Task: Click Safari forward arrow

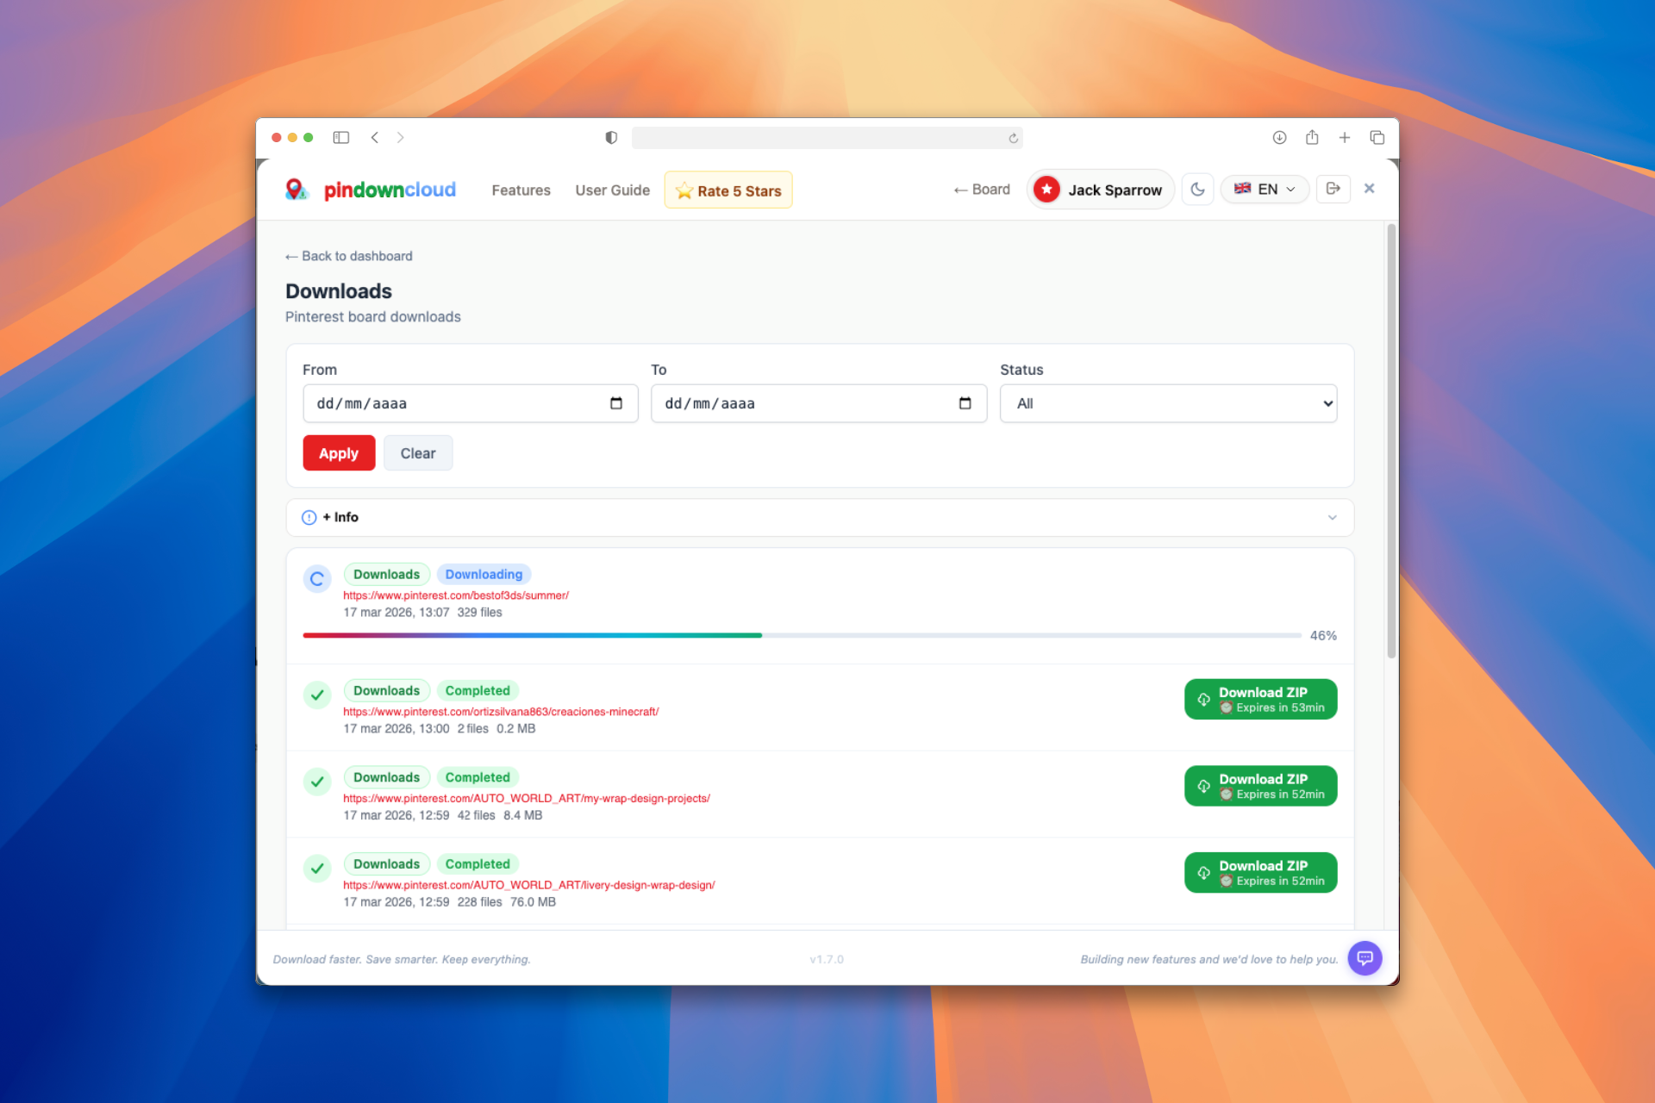Action: click(x=401, y=137)
